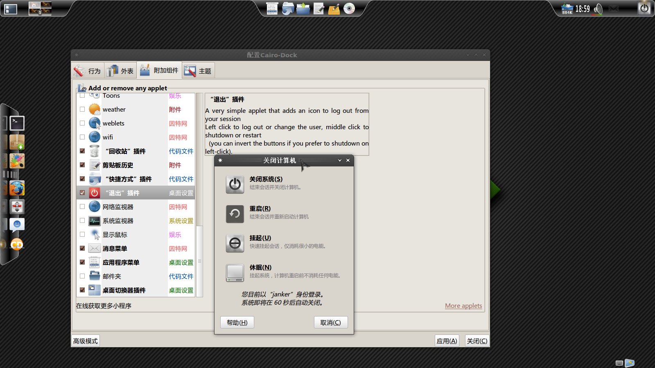This screenshot has width=655, height=368.
Task: Uncheck the “退出”插件 checkbox
Action: (x=82, y=193)
